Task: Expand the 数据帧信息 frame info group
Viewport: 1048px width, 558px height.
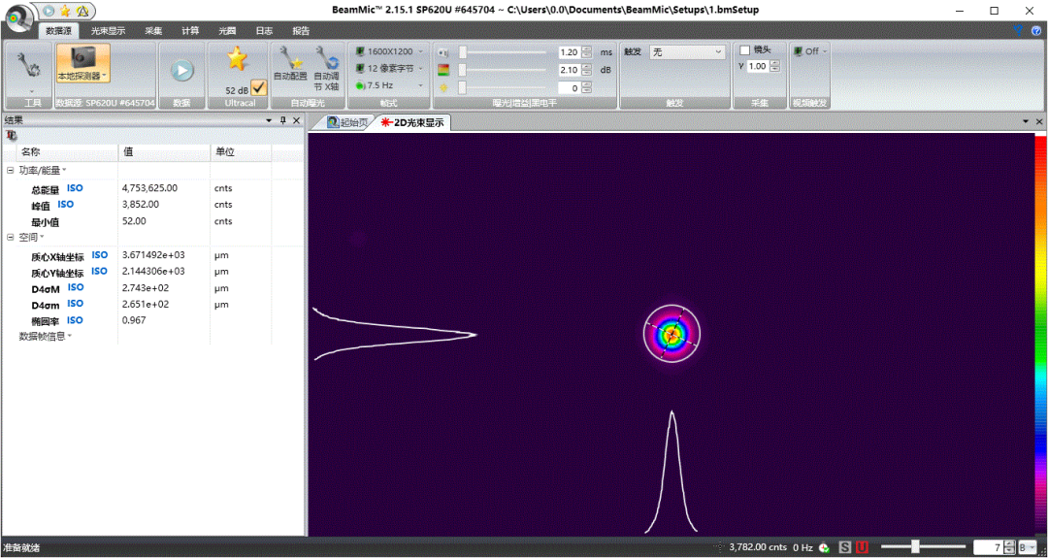Action: [46, 336]
